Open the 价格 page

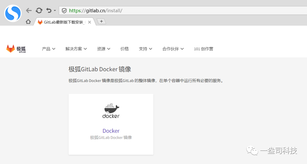click(125, 49)
